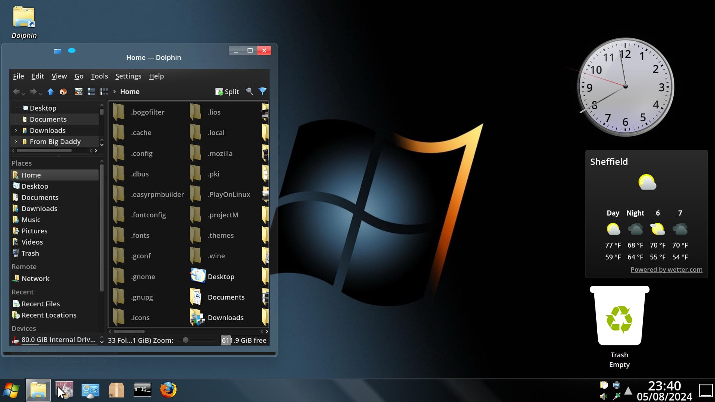Image resolution: width=715 pixels, height=402 pixels.
Task: Expand the From Big Daddy tree folder
Action: click(16, 141)
